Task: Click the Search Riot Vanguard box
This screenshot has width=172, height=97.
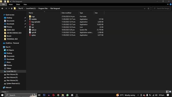Action: click(x=161, y=8)
